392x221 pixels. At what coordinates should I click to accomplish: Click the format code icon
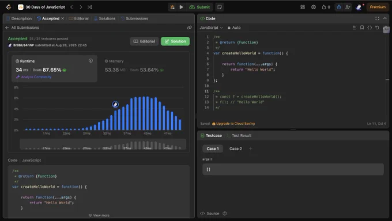(x=355, y=28)
